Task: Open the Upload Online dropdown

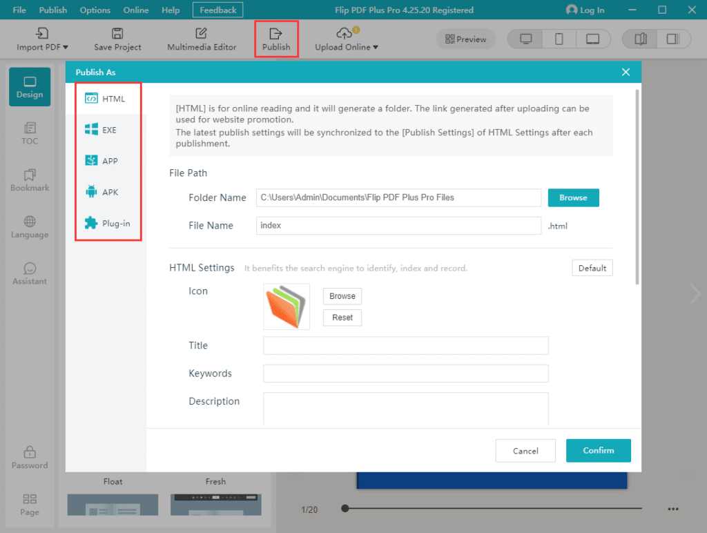Action: (346, 48)
